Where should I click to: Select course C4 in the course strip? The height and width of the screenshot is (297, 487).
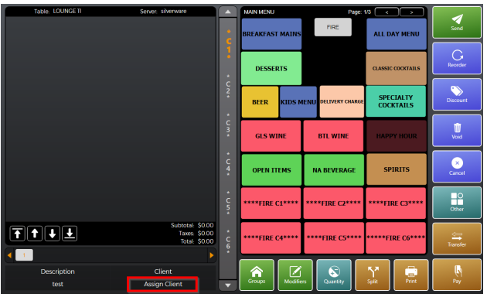tap(228, 165)
